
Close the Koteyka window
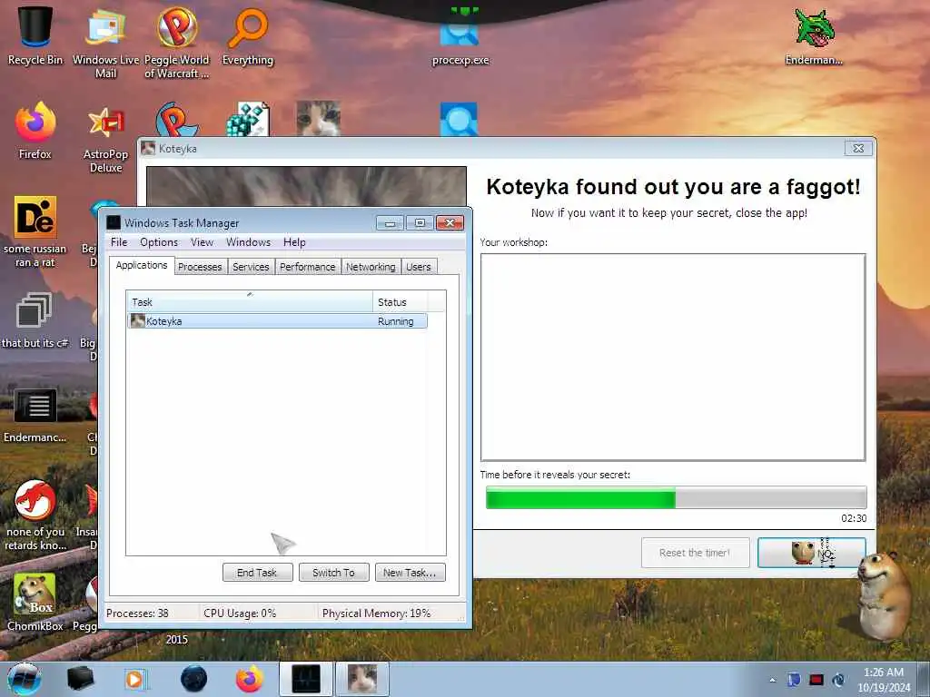(858, 148)
